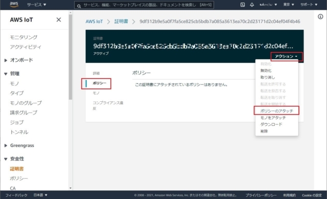
Task: Open the AWS logo home link
Action: [x=14, y=5]
